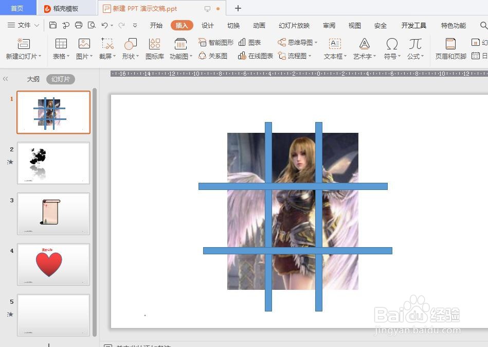Expand the Table (表格) dropdown arrow
The image size is (488, 347).
(68, 57)
